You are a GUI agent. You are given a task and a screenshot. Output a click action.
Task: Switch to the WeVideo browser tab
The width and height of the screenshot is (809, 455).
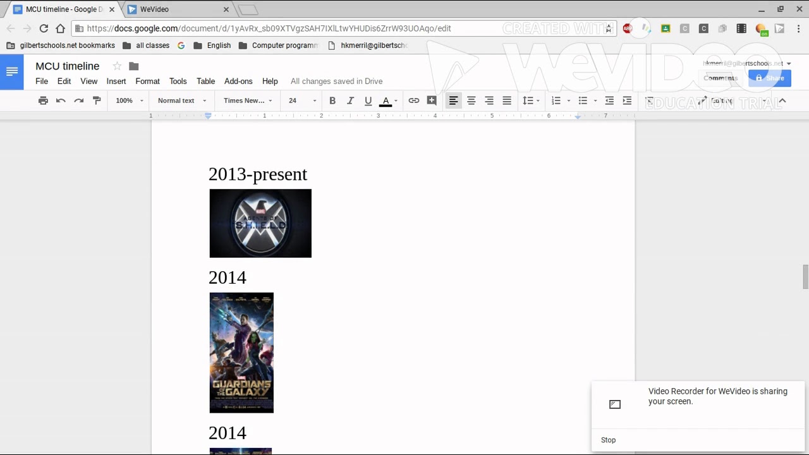tap(179, 9)
